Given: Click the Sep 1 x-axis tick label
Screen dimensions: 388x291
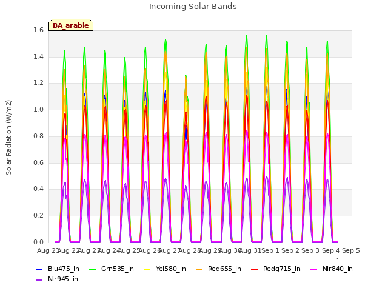Looking at the screenshot, I should [x=270, y=250].
